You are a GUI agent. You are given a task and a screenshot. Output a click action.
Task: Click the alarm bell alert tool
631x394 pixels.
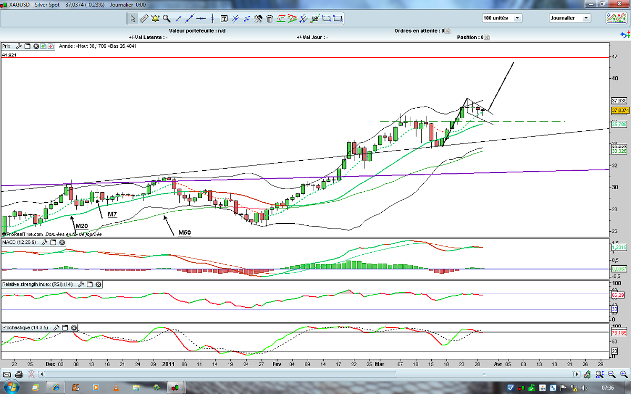point(155,18)
